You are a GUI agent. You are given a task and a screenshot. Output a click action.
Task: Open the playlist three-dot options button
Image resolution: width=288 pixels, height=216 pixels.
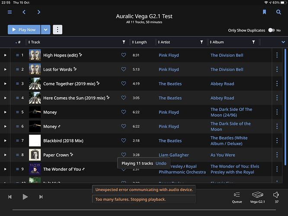click(58, 29)
